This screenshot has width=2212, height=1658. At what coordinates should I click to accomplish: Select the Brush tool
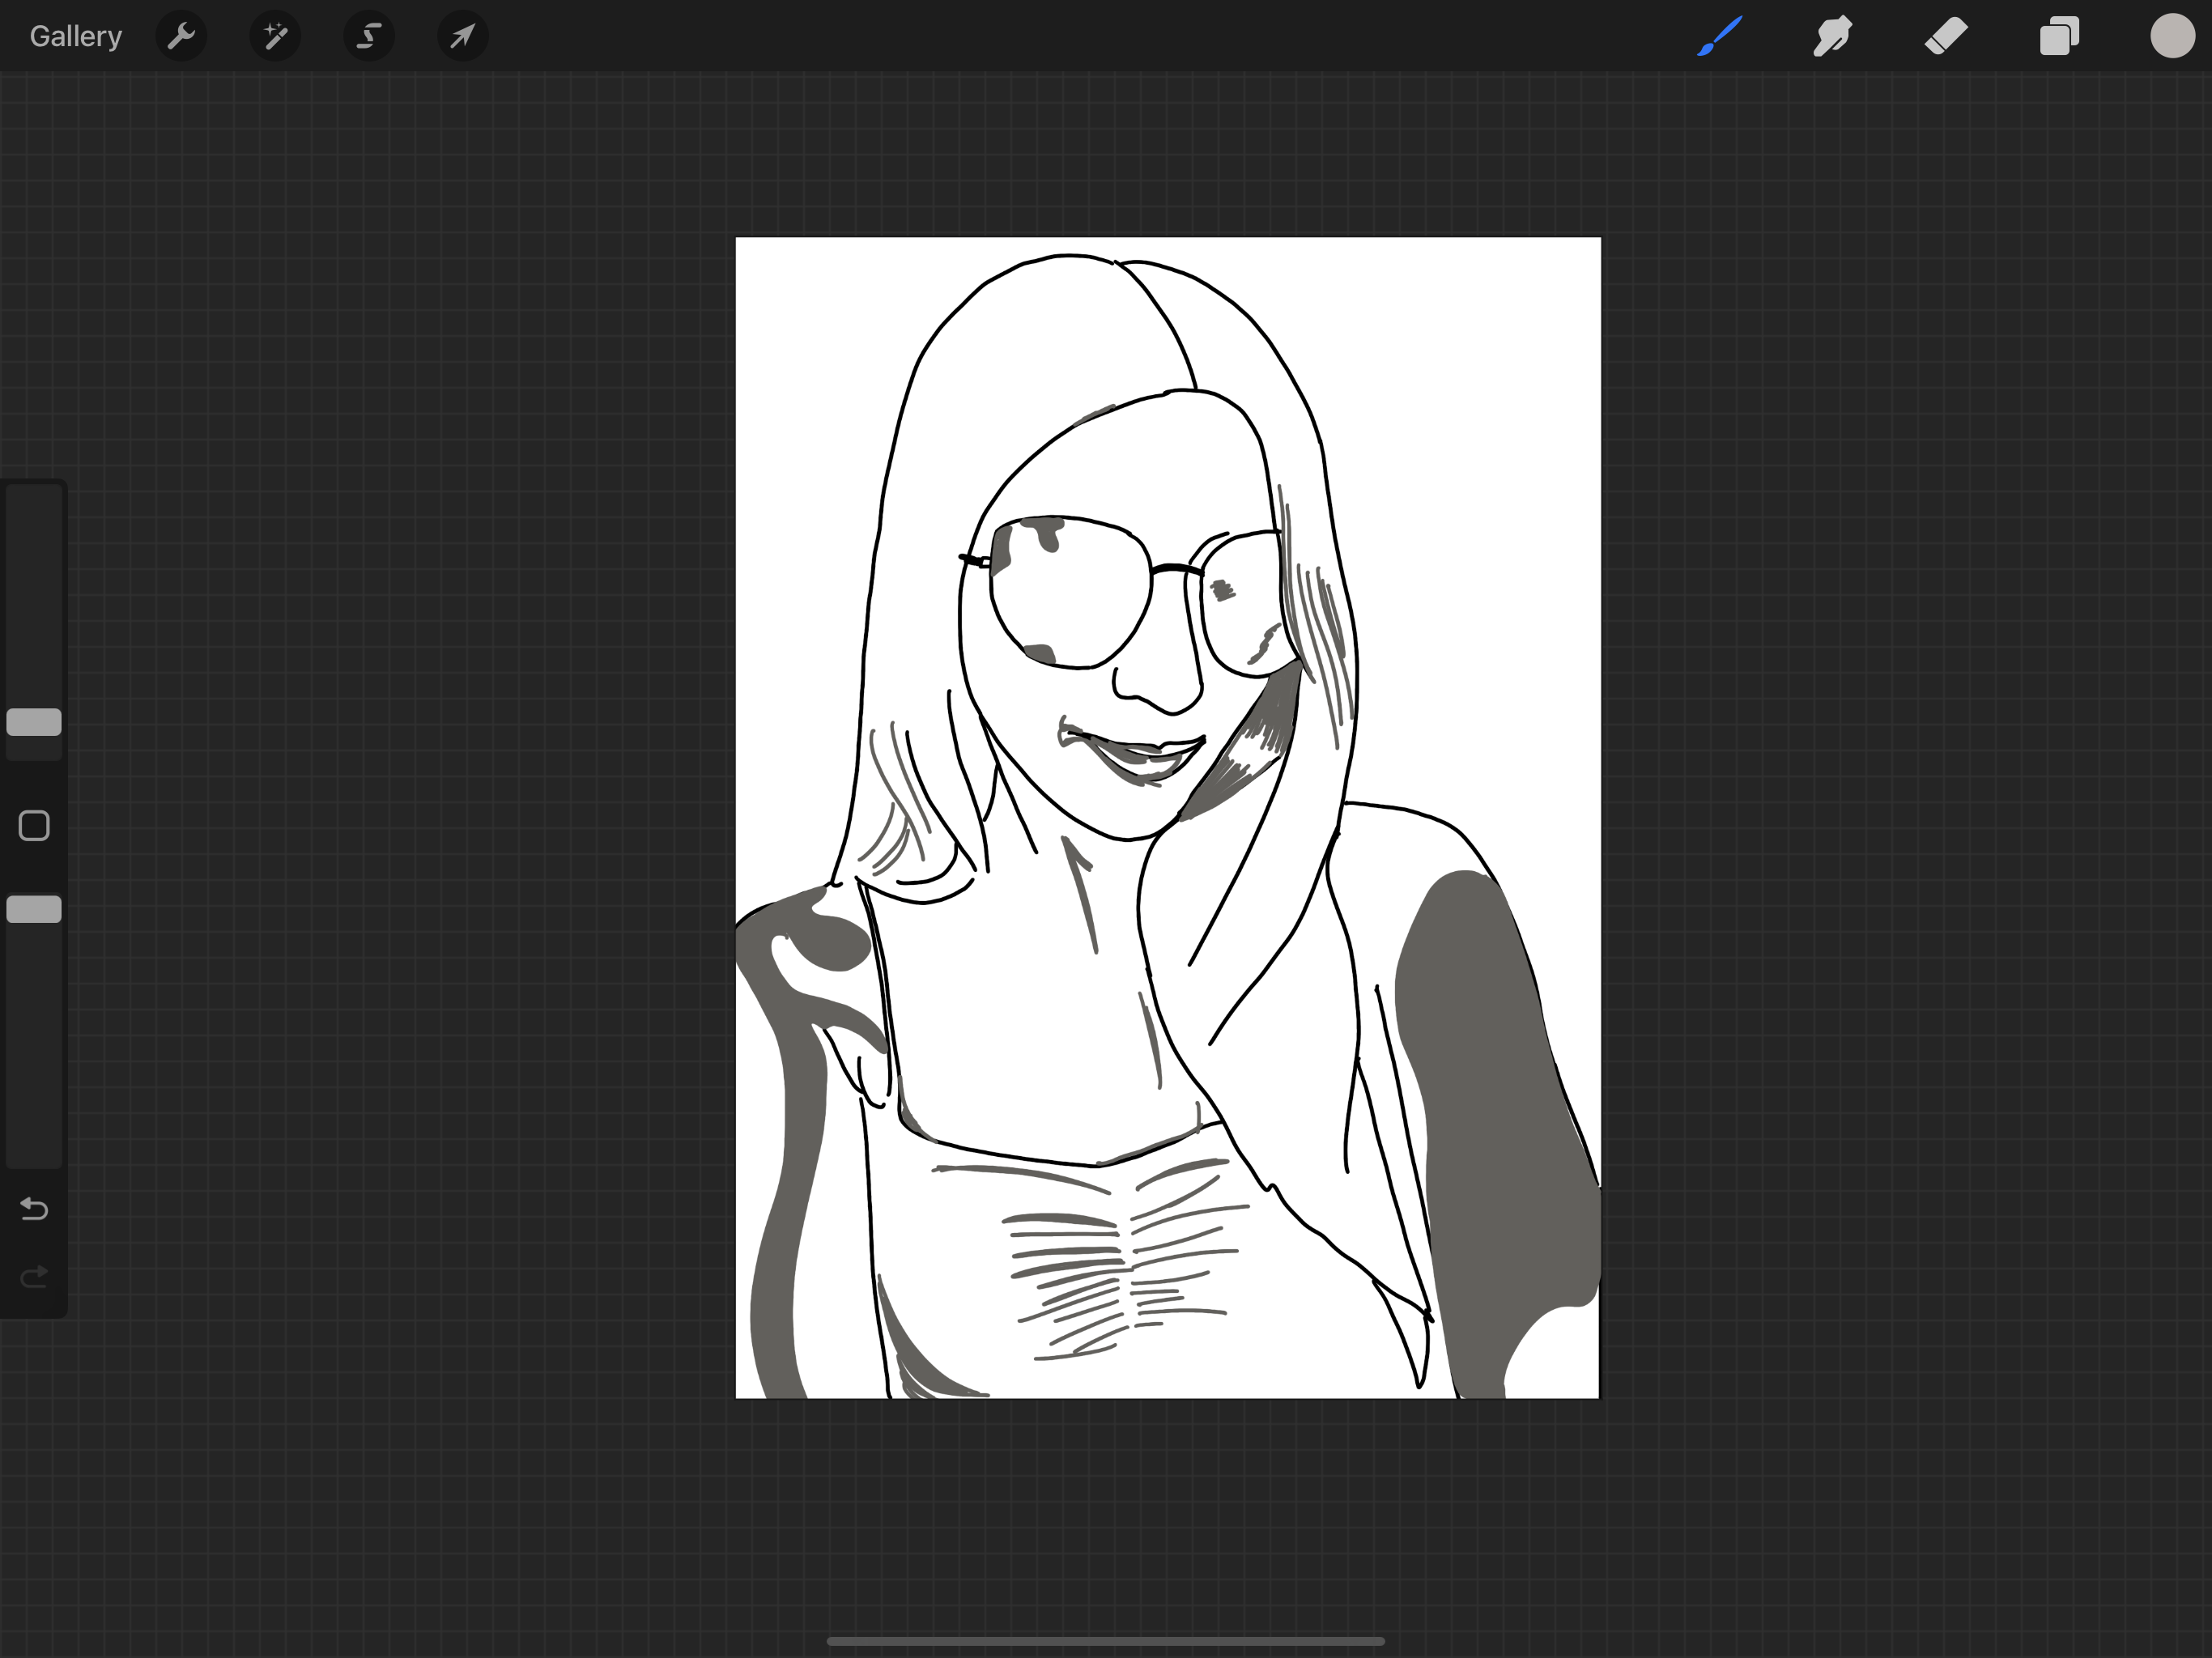(x=1720, y=36)
